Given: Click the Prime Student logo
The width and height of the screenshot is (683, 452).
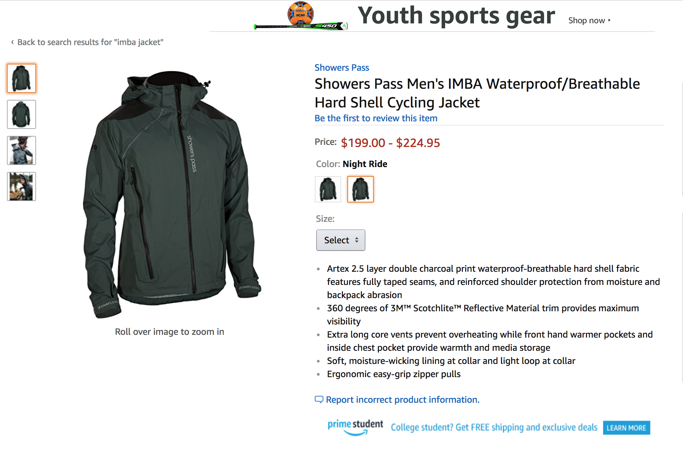Looking at the screenshot, I should [355, 427].
